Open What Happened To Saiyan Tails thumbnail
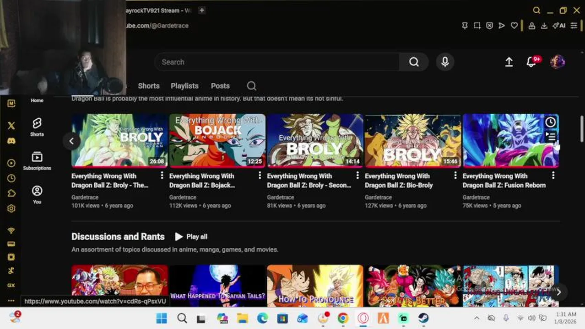 click(x=217, y=286)
